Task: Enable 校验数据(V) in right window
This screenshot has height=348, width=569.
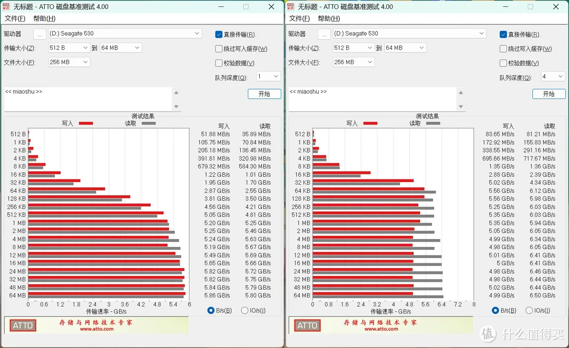Action: click(503, 63)
